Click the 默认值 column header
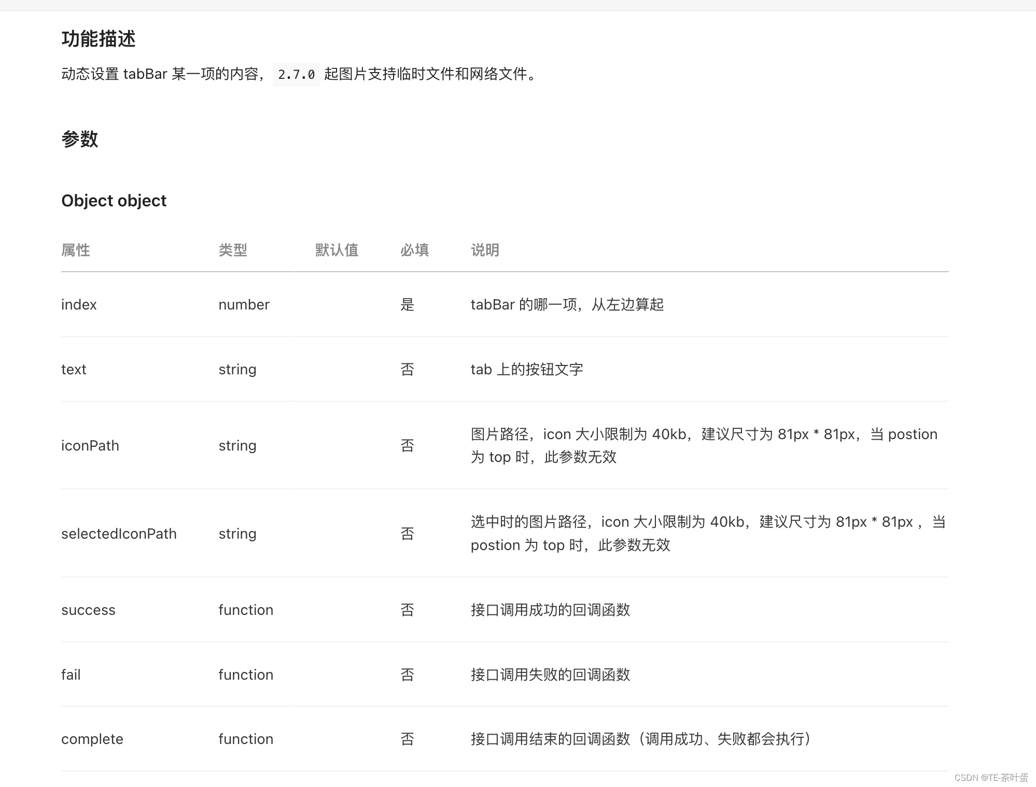 point(337,250)
